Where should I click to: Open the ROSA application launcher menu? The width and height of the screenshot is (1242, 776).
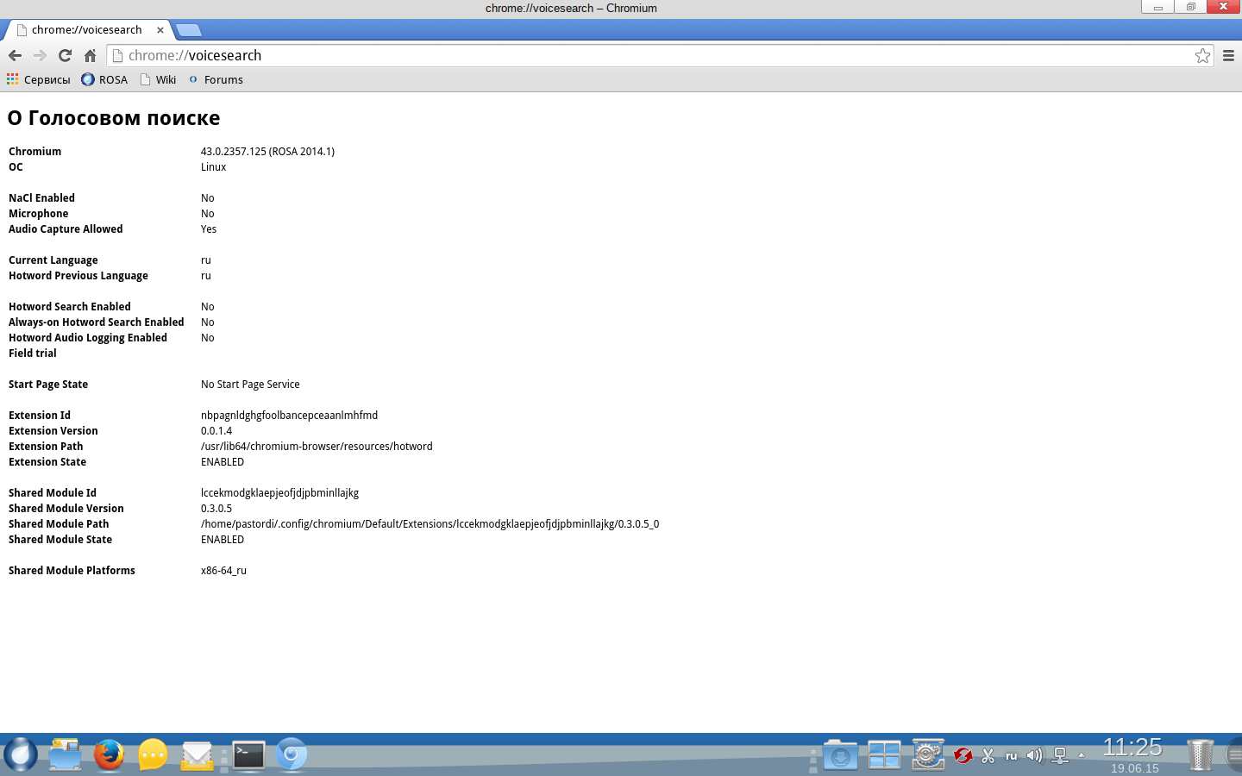(21, 754)
